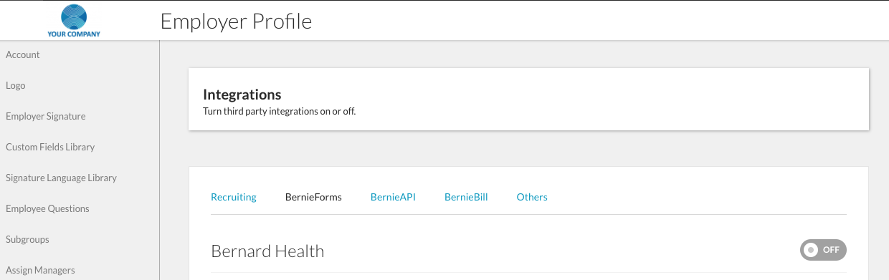Show the Others integrations tab
Viewport: 889px width, 280px height.
(x=532, y=197)
